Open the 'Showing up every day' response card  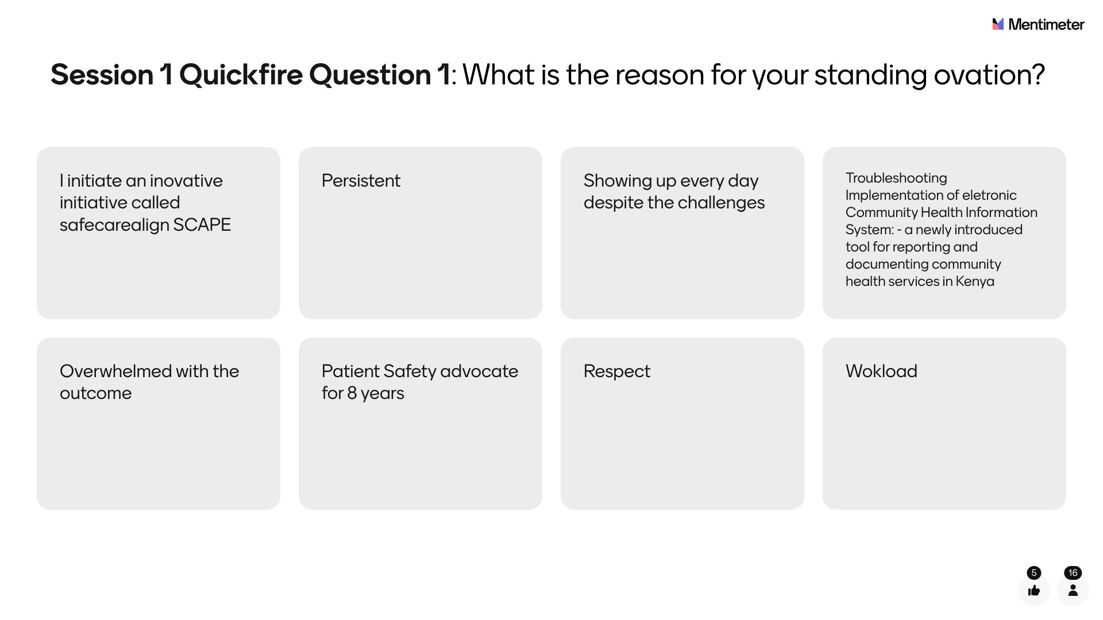pos(682,232)
